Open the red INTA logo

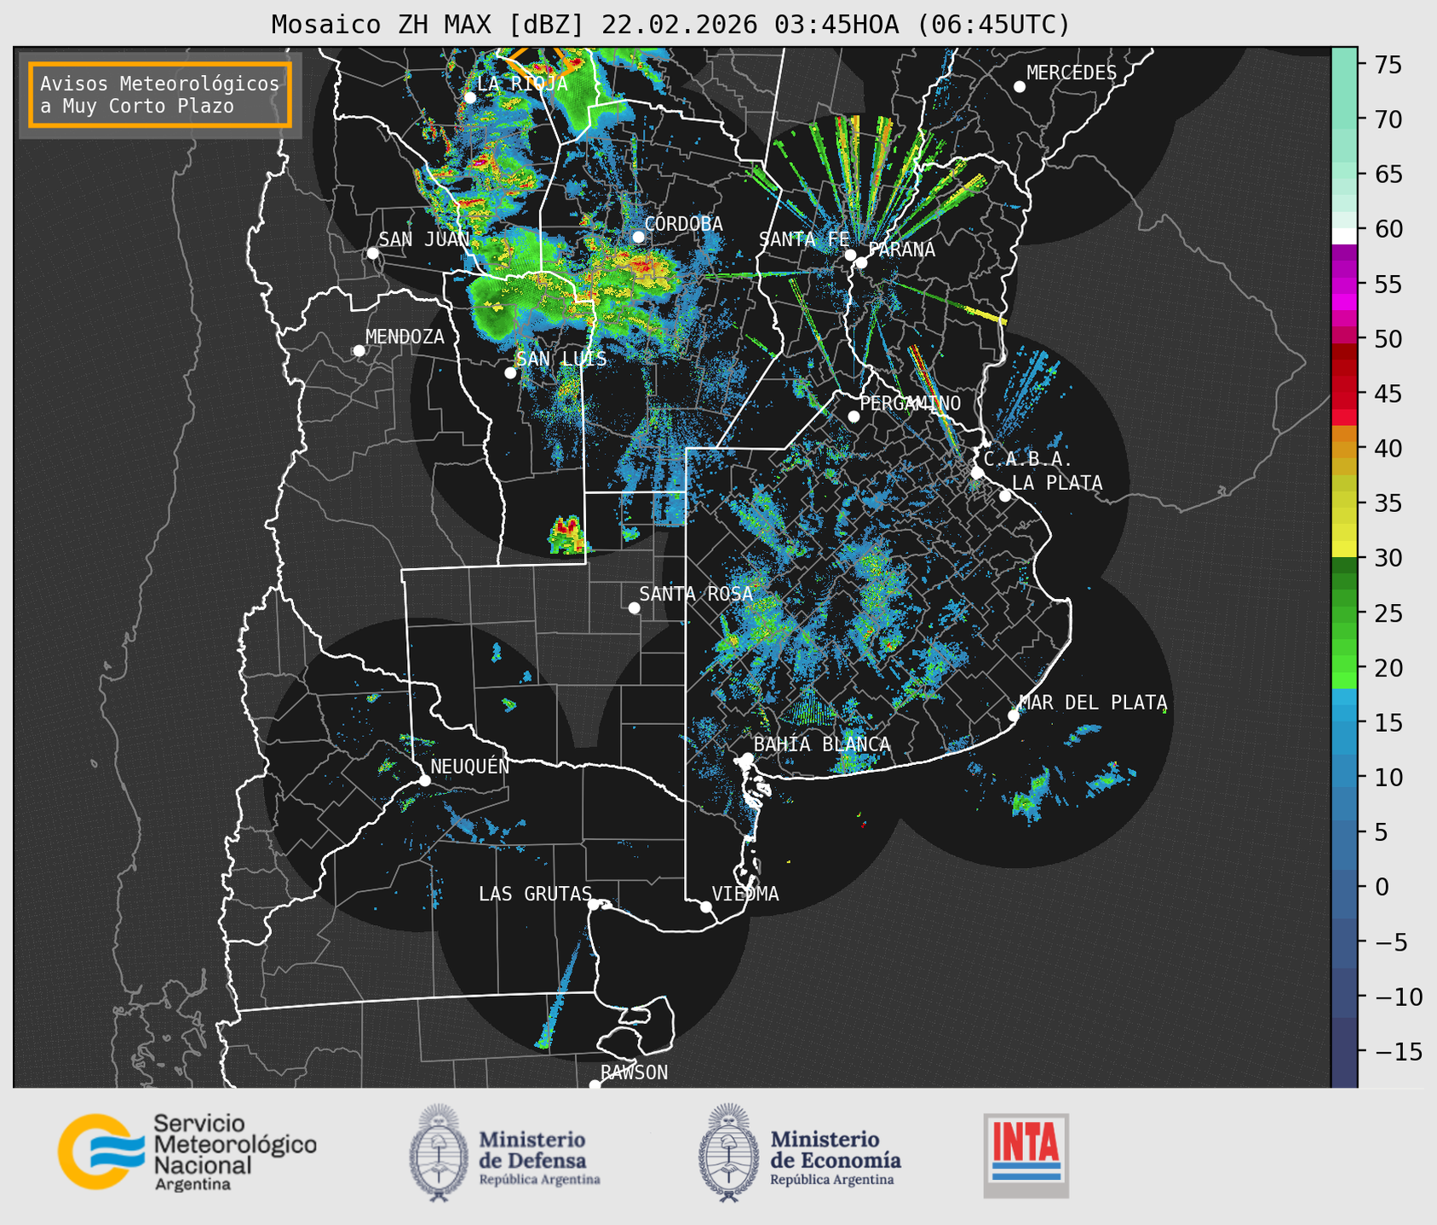[x=1026, y=1154]
